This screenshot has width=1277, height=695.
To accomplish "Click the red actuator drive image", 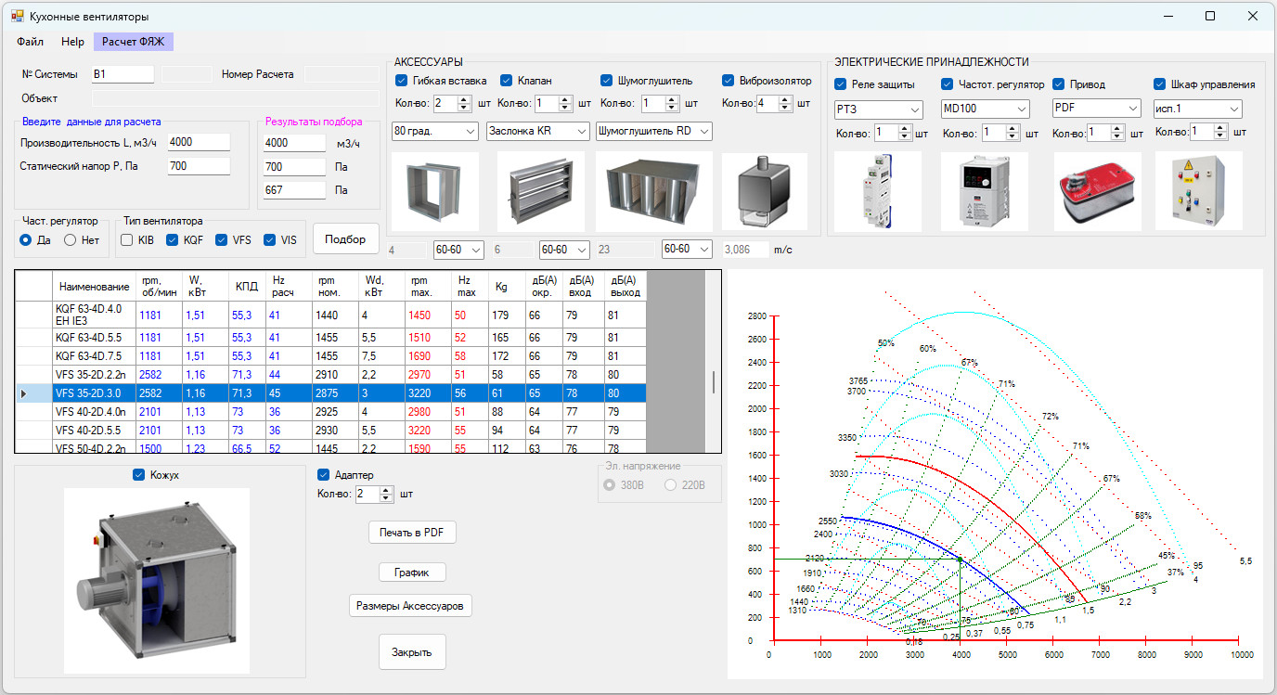I will [x=1098, y=191].
